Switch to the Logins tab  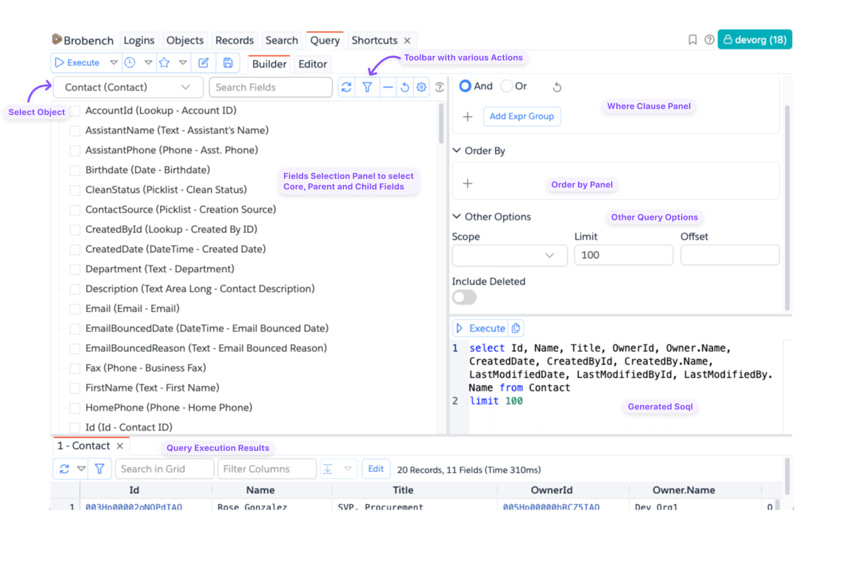click(x=139, y=40)
